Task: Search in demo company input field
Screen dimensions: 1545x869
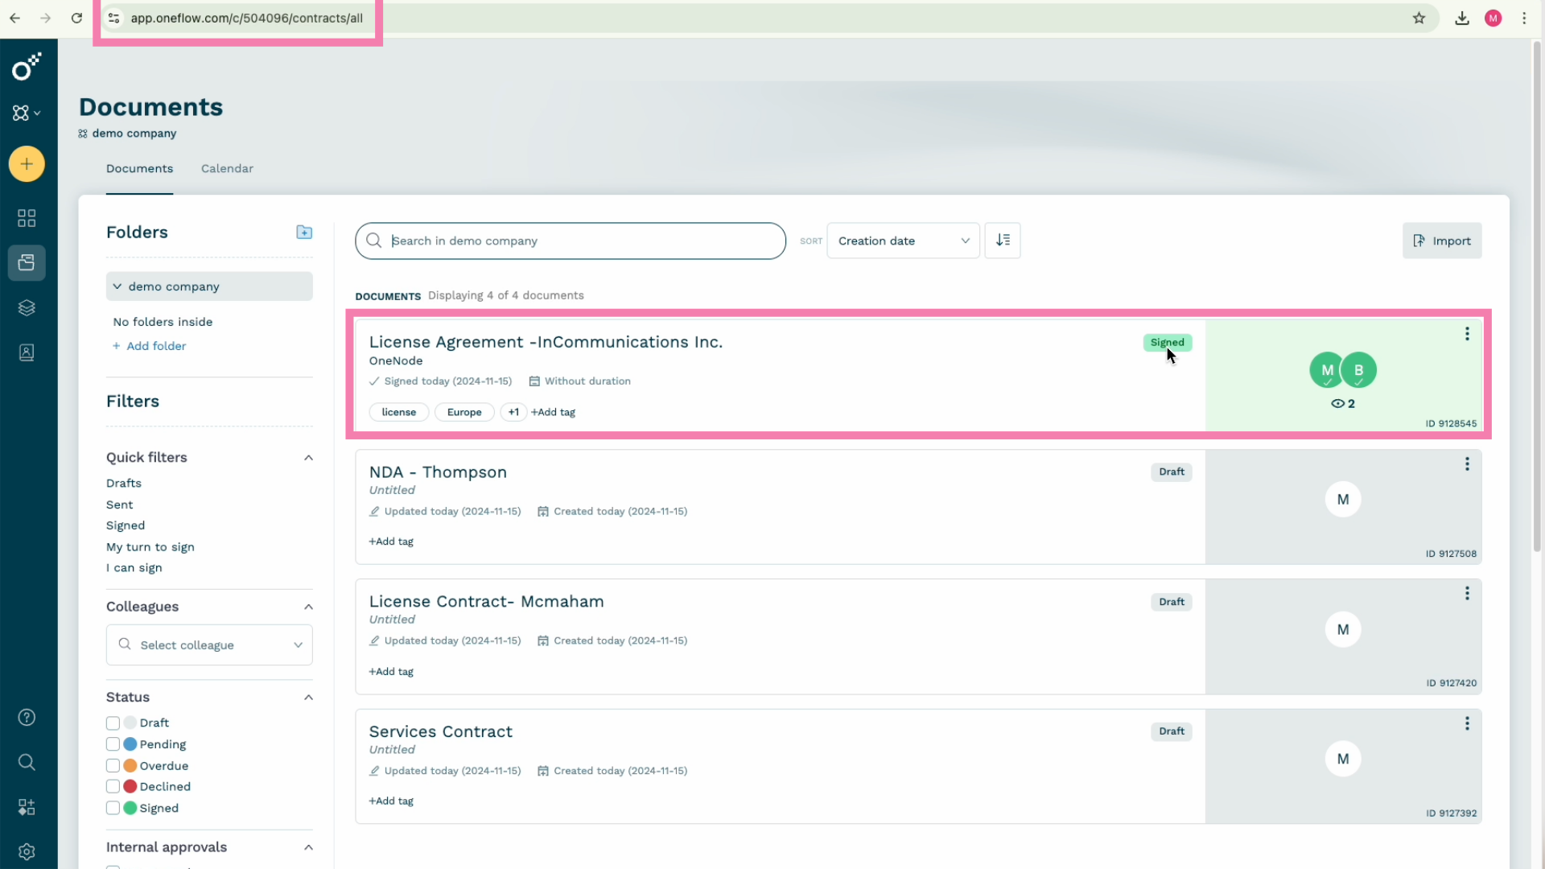Action: [571, 241]
